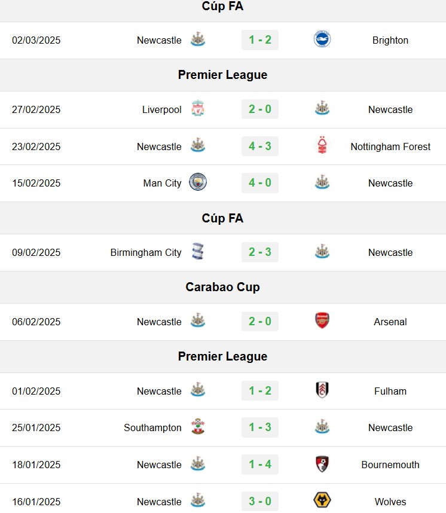Click the Bournemouth club crest
The width and height of the screenshot is (446, 513).
point(322,464)
